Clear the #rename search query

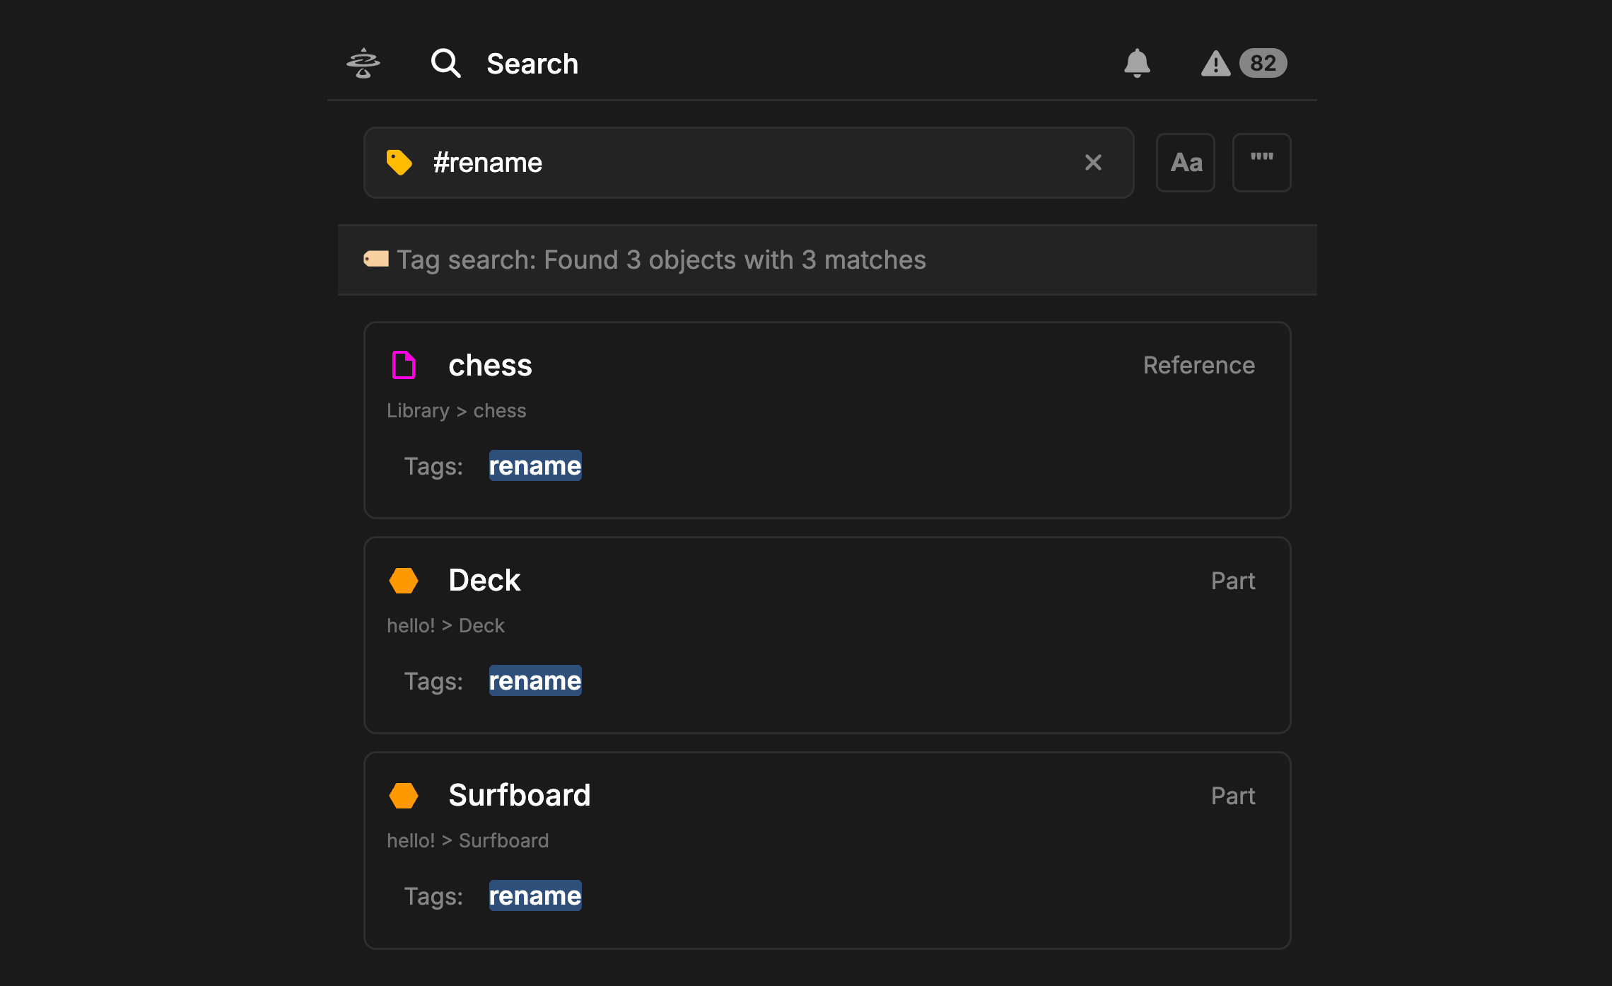tap(1093, 163)
